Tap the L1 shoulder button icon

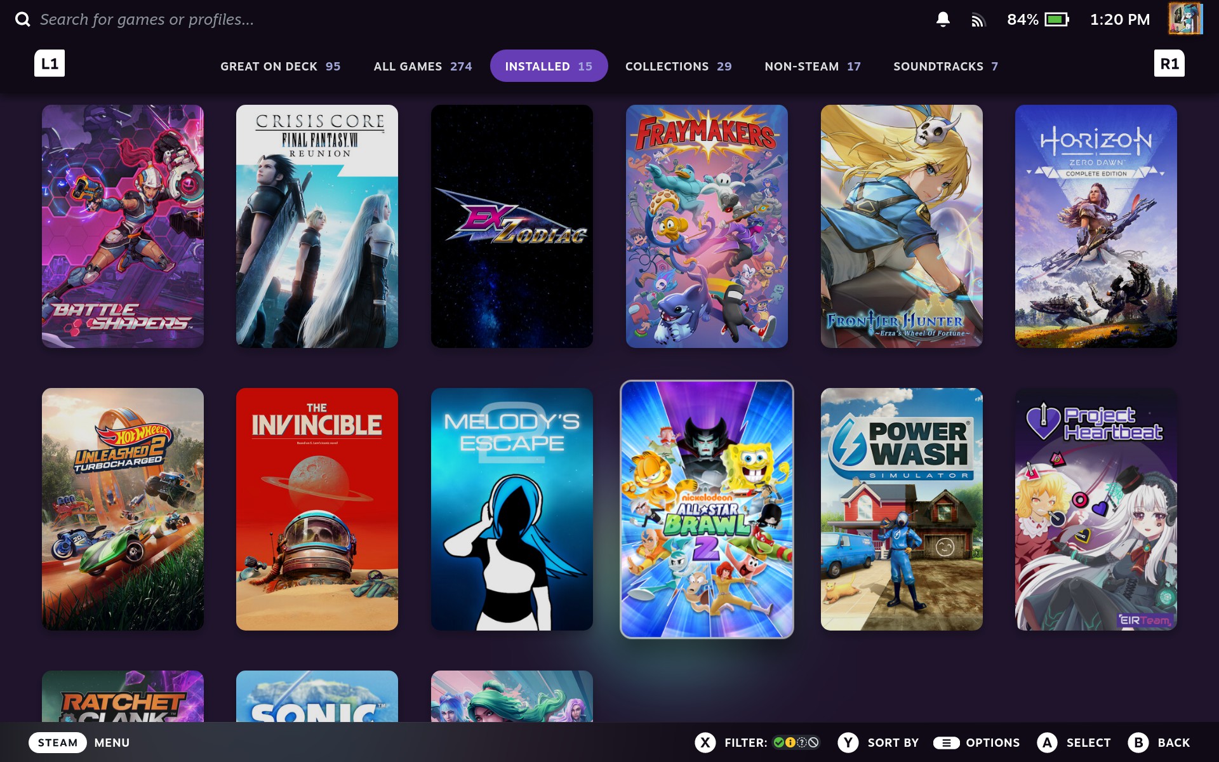pos(50,63)
